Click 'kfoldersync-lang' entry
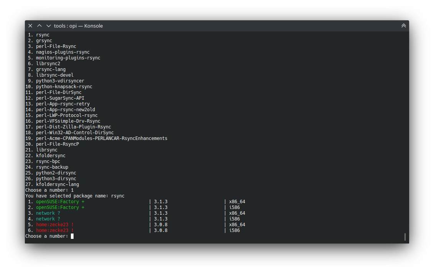This screenshot has height=273, width=434. tap(57, 184)
